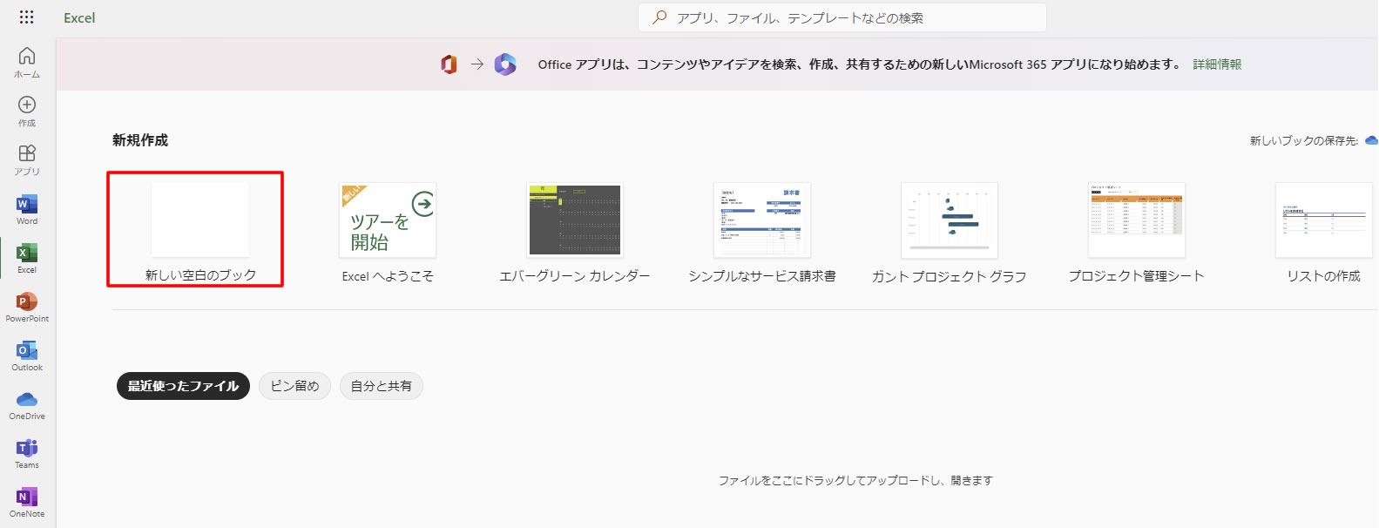The image size is (1379, 528).
Task: Switch to the 自分と共有 tab
Action: (381, 386)
